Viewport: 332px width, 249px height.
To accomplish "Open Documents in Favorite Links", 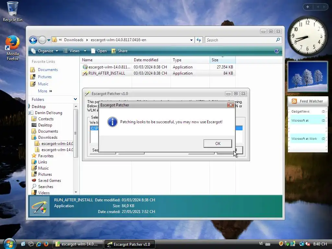I will tap(44, 70).
